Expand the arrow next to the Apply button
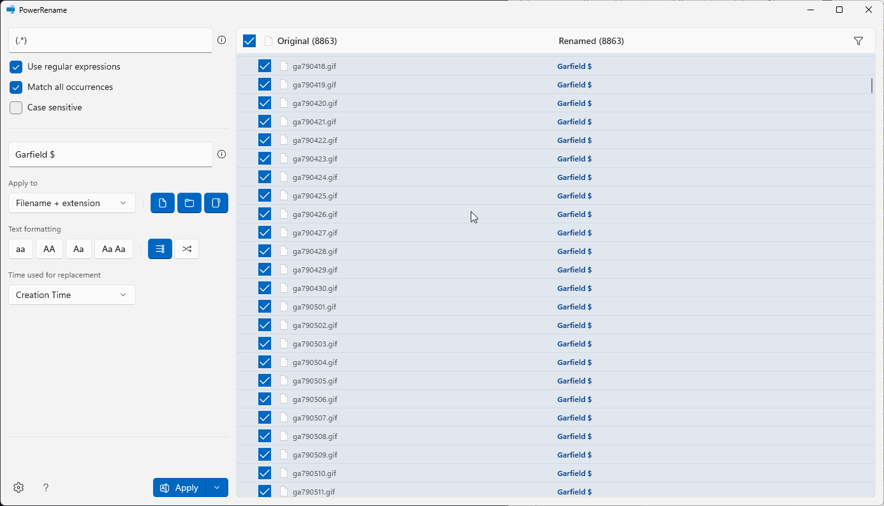 coord(217,487)
